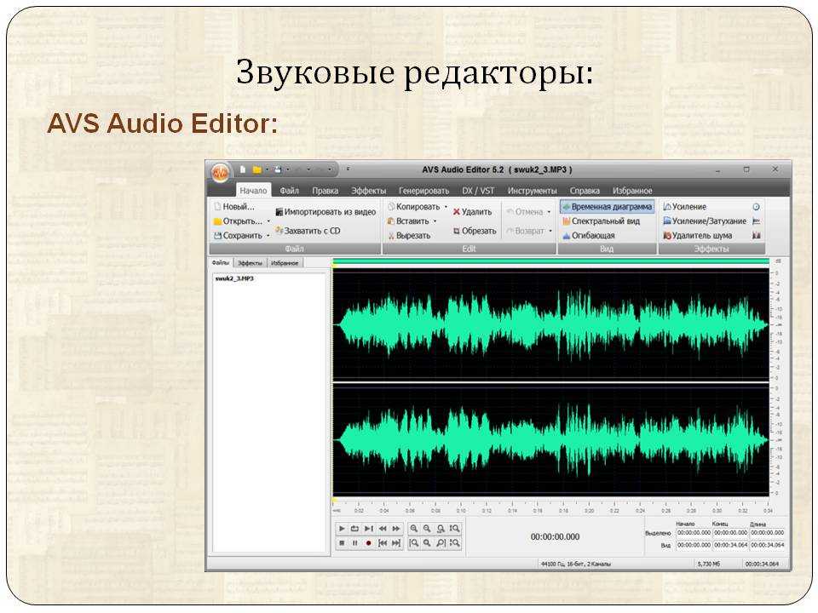Image resolution: width=818 pixels, height=613 pixels.
Task: Open the DX / VST ribbon tab
Action: coord(478,190)
